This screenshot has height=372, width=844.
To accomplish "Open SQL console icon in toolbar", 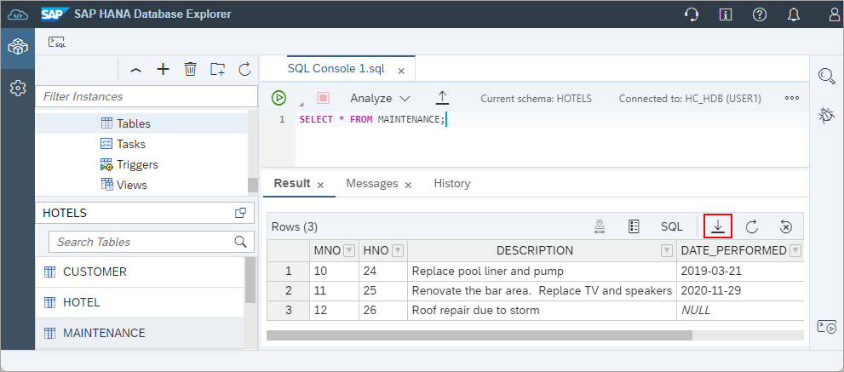I will [x=56, y=43].
